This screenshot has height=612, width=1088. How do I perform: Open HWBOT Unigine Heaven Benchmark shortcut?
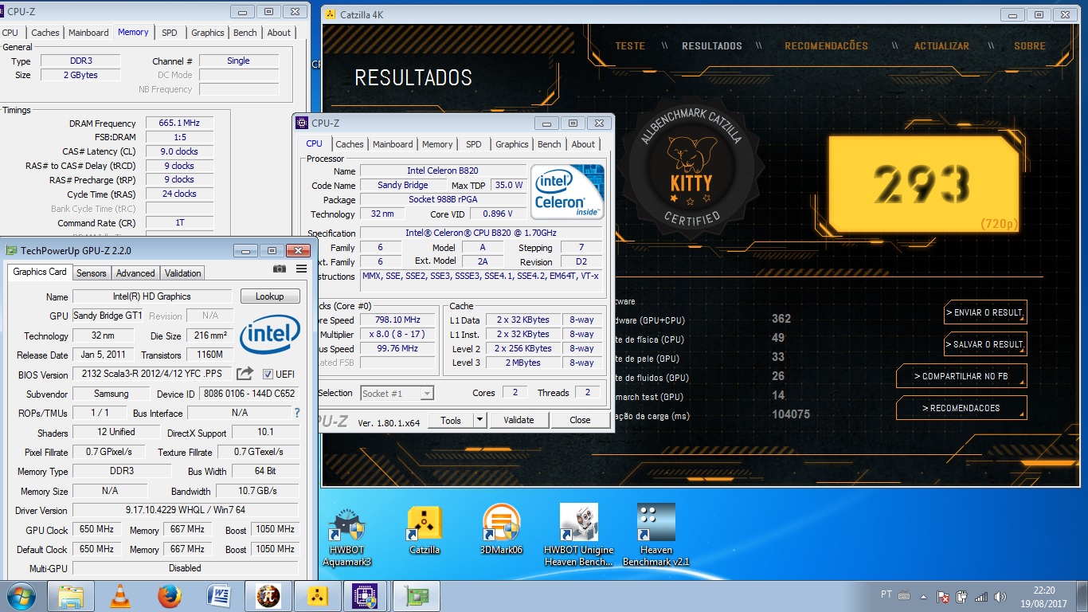(x=579, y=535)
